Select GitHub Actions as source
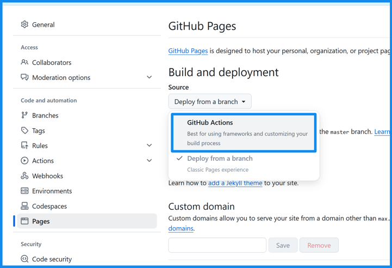 point(244,133)
